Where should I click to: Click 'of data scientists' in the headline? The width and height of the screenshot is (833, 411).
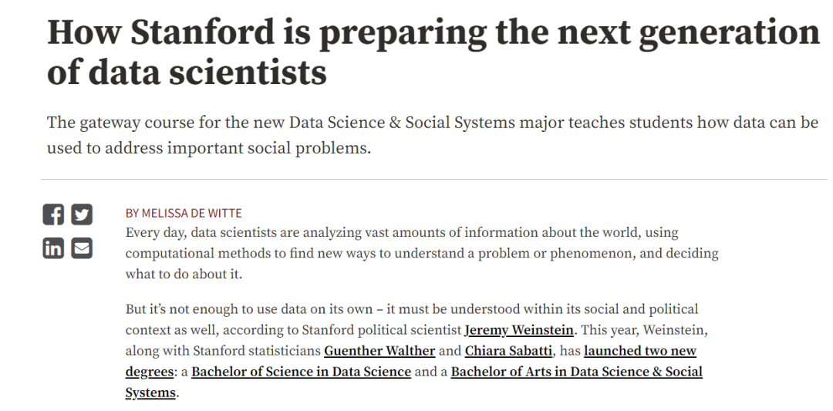pos(187,72)
